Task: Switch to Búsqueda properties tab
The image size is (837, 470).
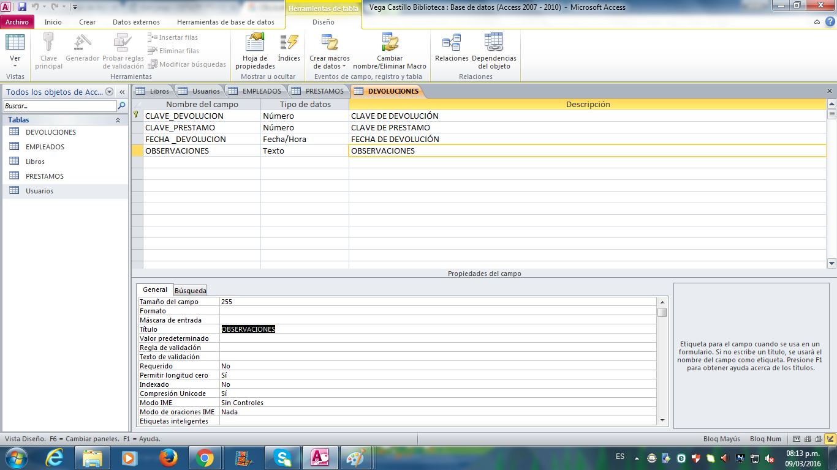Action: 190,290
